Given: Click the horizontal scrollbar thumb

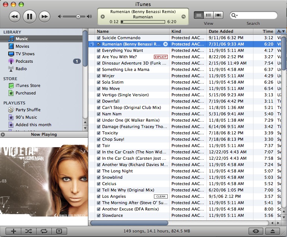Looking at the screenshot, I should pos(129,223).
